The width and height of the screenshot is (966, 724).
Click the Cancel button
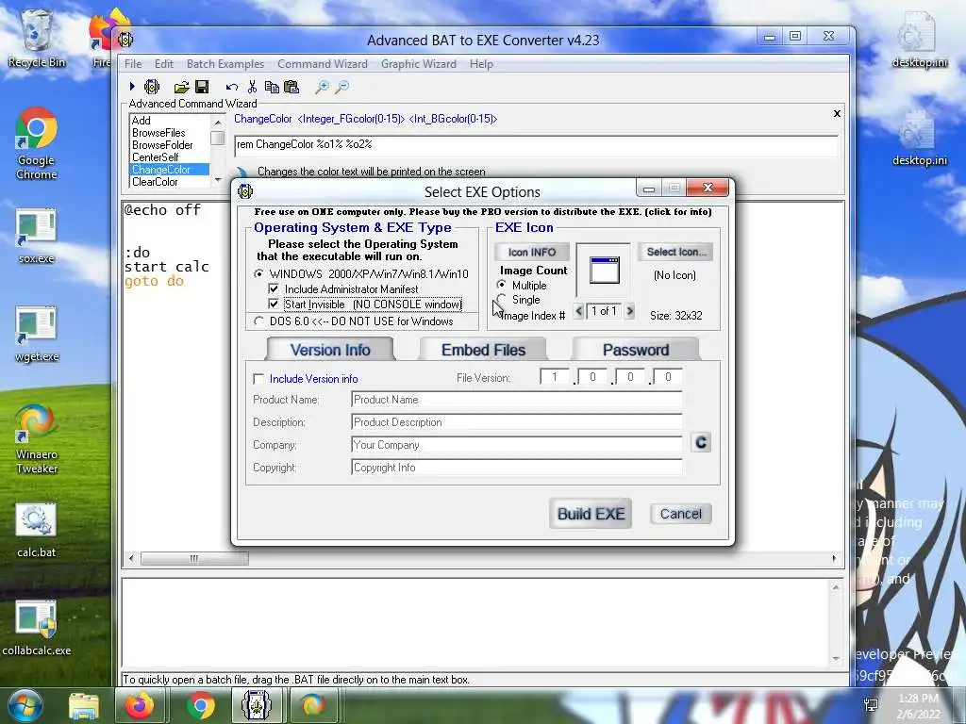coord(681,514)
